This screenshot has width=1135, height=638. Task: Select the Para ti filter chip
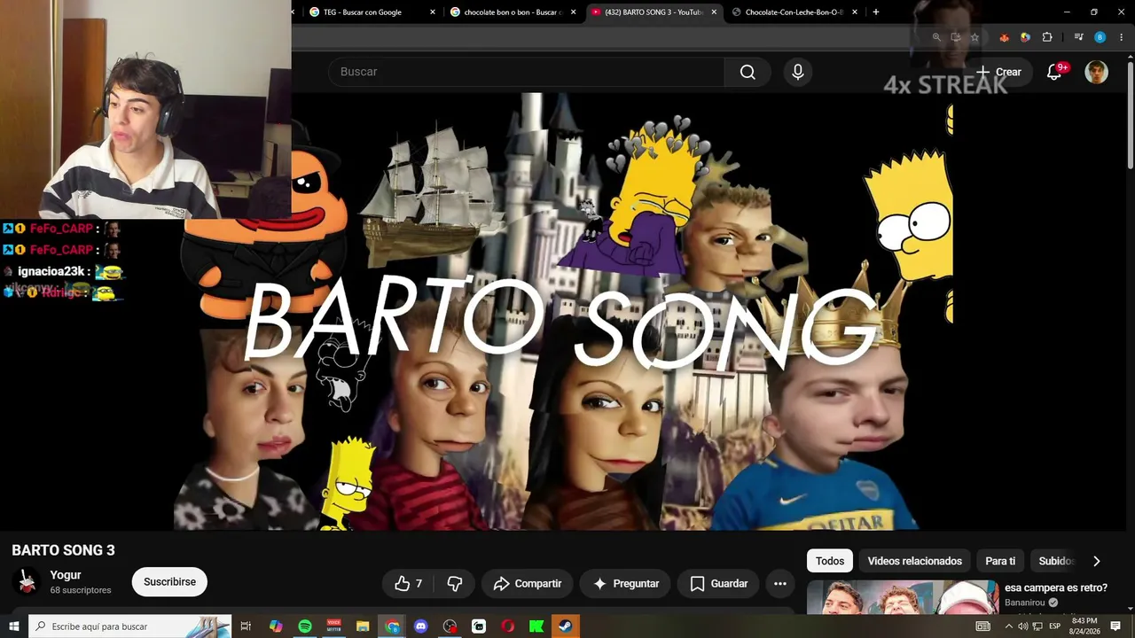pyautogui.click(x=1000, y=561)
